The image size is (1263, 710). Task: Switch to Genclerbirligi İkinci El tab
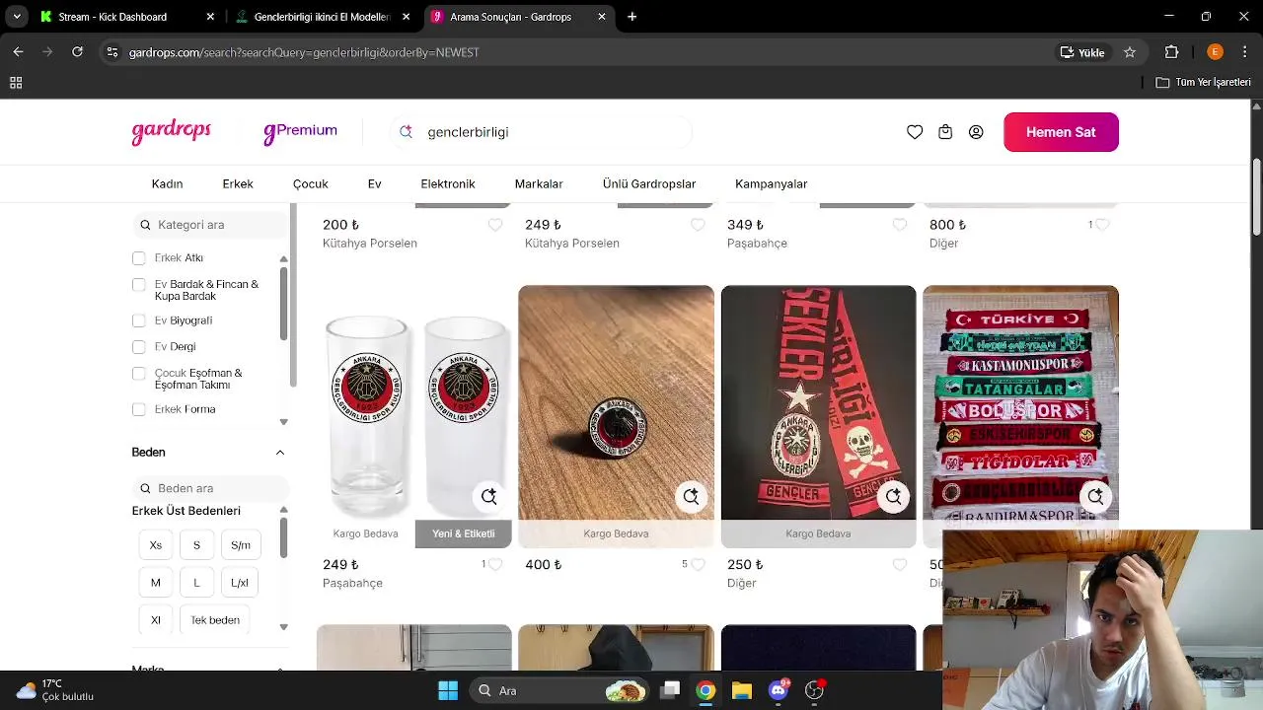(322, 17)
